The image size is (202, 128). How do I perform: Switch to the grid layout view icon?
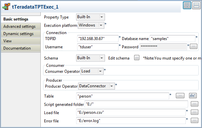click(187, 5)
